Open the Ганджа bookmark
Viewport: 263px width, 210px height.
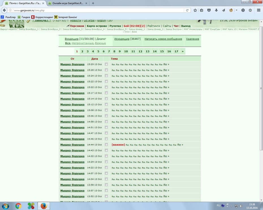click(x=24, y=17)
